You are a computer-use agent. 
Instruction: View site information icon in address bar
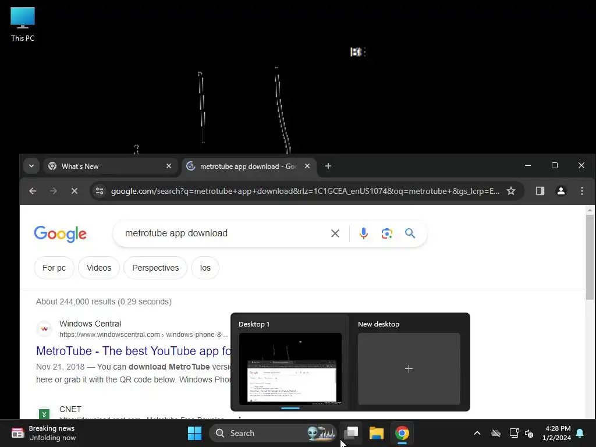tap(100, 191)
